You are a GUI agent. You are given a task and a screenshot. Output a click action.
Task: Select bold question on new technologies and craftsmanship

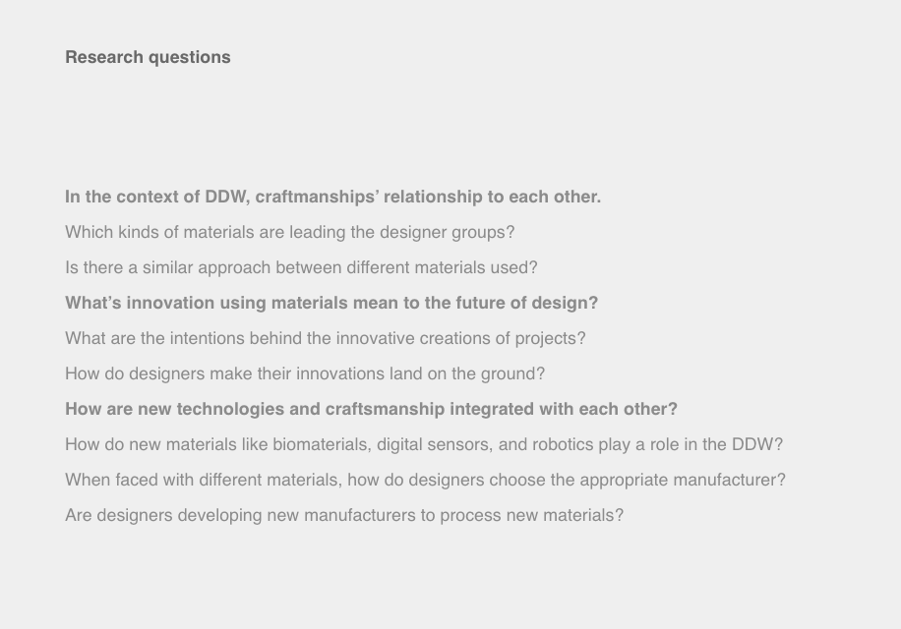tap(371, 409)
